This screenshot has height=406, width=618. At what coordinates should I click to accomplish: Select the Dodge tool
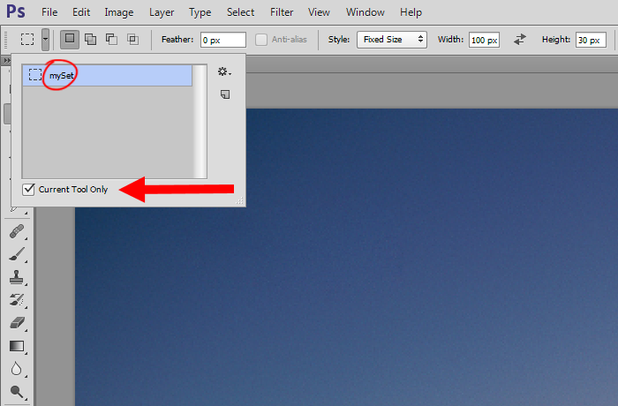(17, 392)
